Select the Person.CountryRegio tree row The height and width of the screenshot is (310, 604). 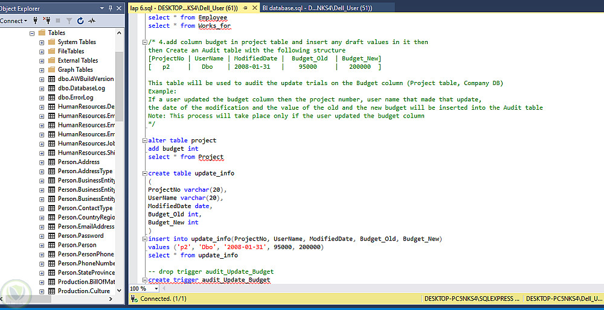point(86,217)
